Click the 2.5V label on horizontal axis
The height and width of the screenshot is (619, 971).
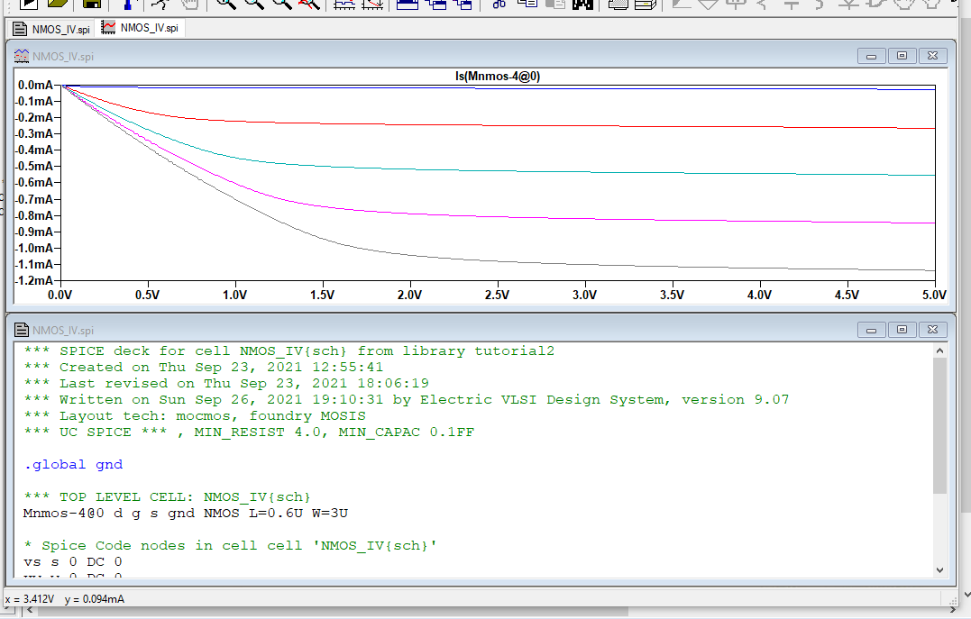pos(497,295)
